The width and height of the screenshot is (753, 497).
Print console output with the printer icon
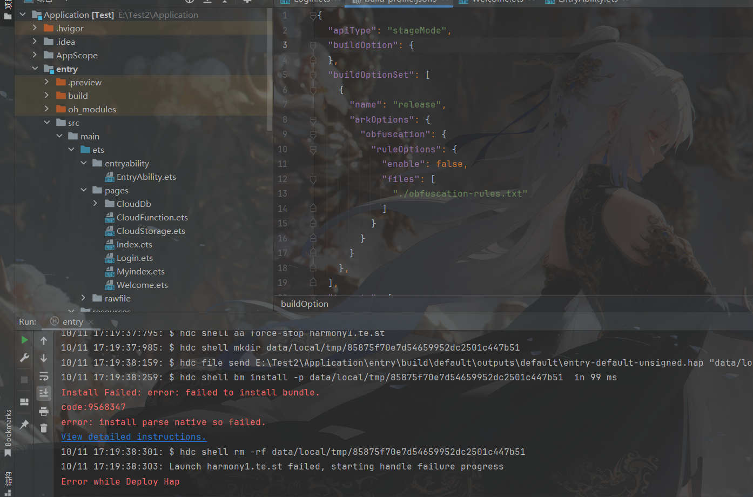[x=44, y=411]
